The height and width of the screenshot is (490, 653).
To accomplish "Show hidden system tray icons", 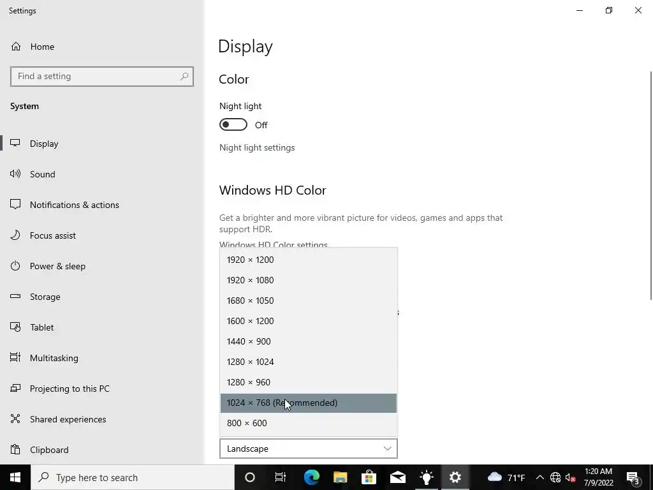I will [539, 477].
